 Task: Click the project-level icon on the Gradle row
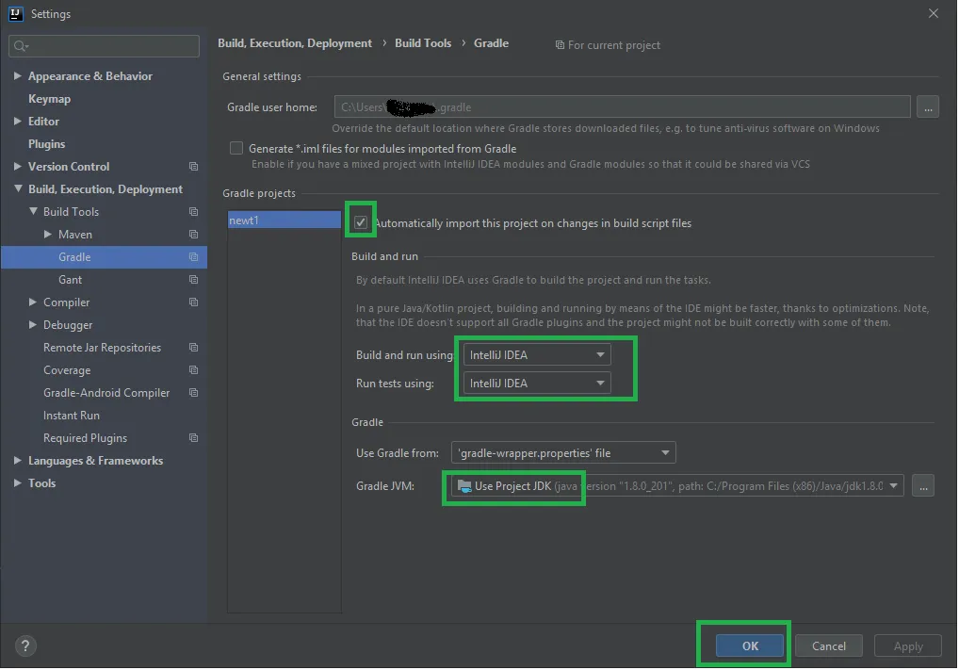193,257
